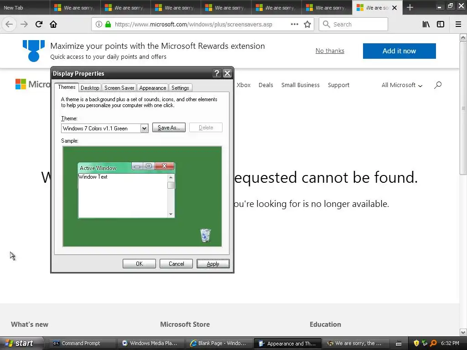Screen dimensions: 467x350
Task: Go back with the Firefox back arrow
Action: pos(9,25)
